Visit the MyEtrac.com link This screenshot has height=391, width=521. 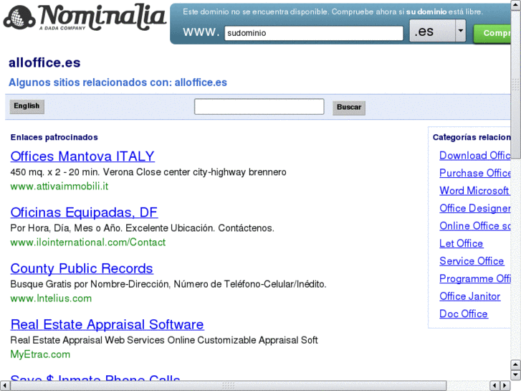click(x=40, y=354)
